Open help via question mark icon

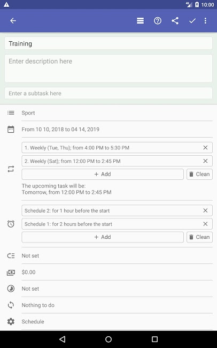(x=158, y=21)
